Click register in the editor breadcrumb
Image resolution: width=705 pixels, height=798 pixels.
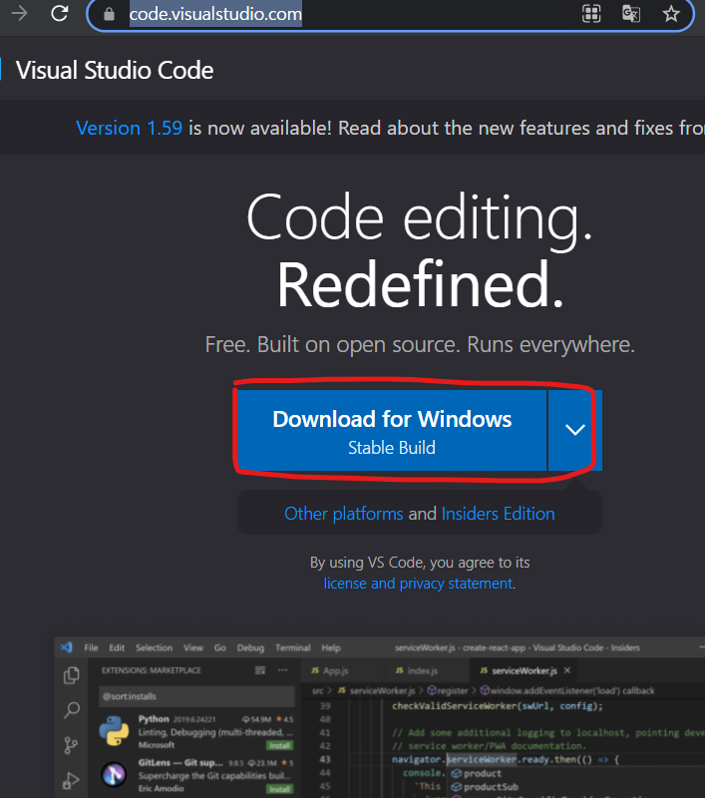pos(448,690)
